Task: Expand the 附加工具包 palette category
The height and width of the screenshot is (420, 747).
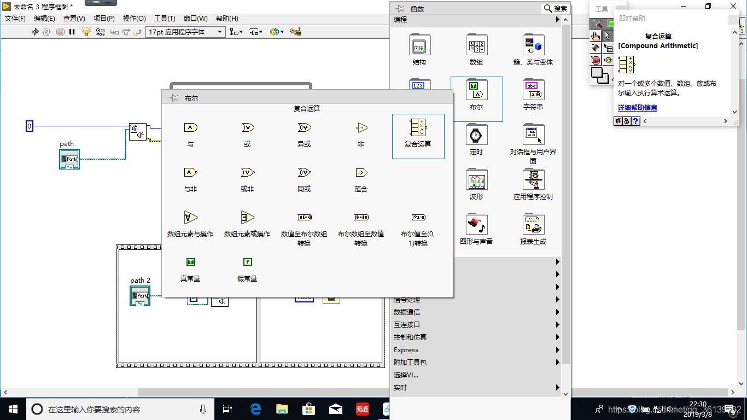Action: (477, 363)
